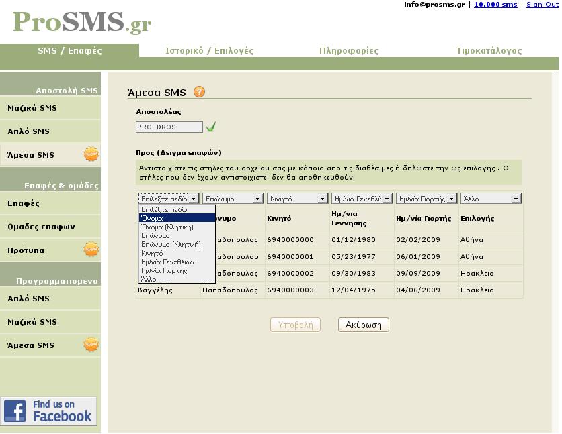Switch to SMS / Επαφές tab
Viewport: 562px width, 434px height.
69,50
